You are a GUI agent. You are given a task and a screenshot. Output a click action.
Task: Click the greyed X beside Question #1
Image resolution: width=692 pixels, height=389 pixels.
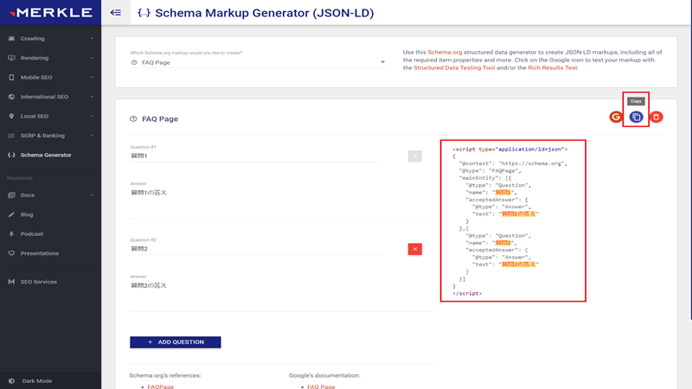coord(415,156)
